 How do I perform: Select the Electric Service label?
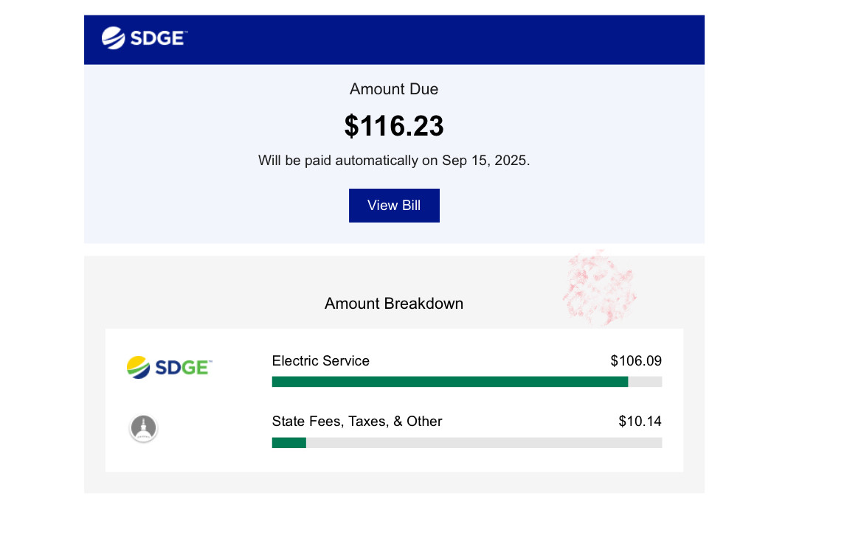tap(320, 360)
